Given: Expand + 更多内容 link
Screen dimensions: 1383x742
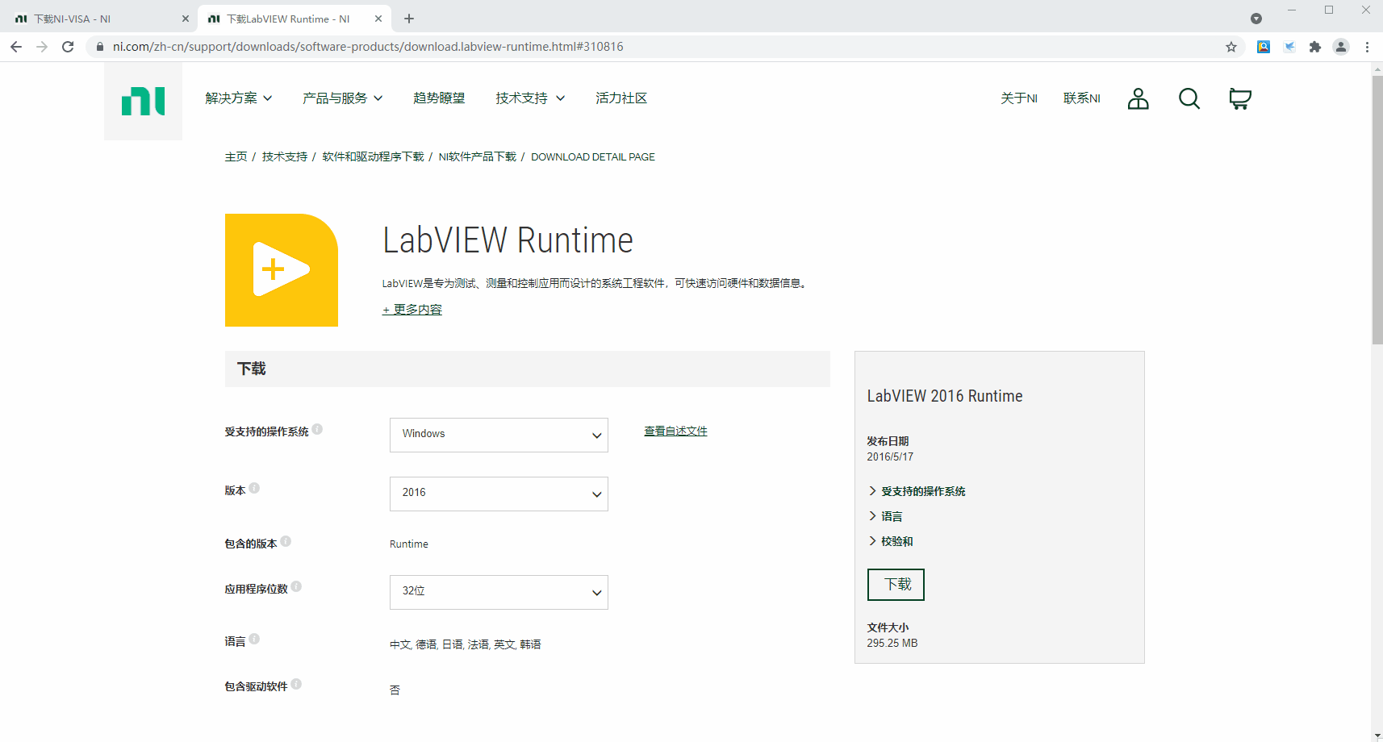Looking at the screenshot, I should coord(412,310).
